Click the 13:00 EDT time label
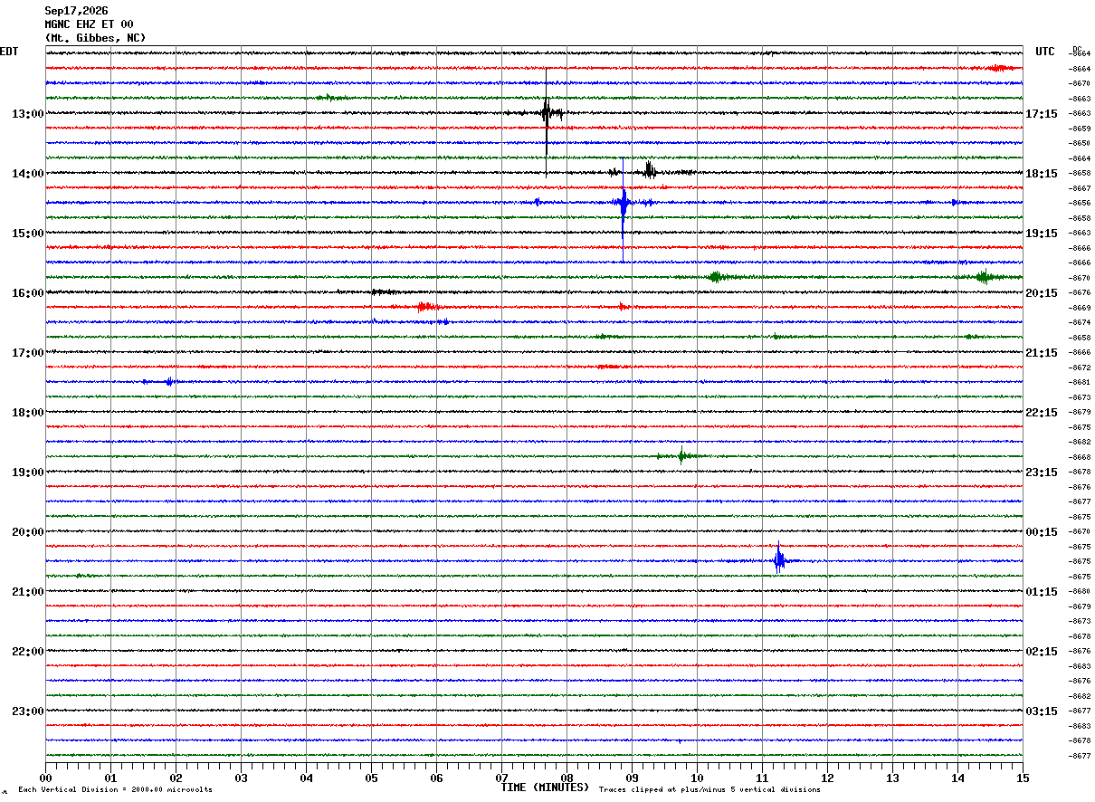This screenshot has height=802, width=1095. (27, 114)
